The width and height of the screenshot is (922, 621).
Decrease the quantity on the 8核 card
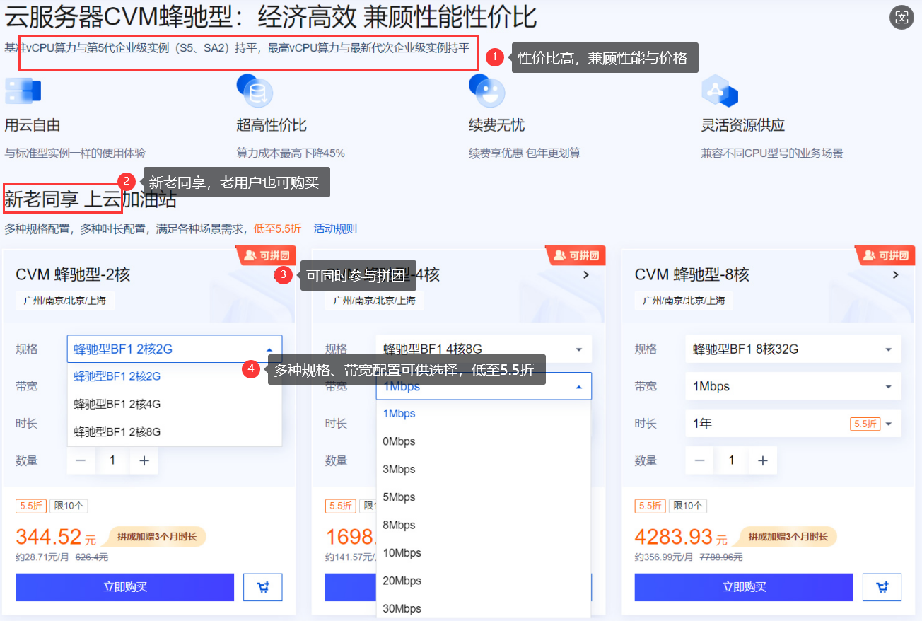point(699,460)
